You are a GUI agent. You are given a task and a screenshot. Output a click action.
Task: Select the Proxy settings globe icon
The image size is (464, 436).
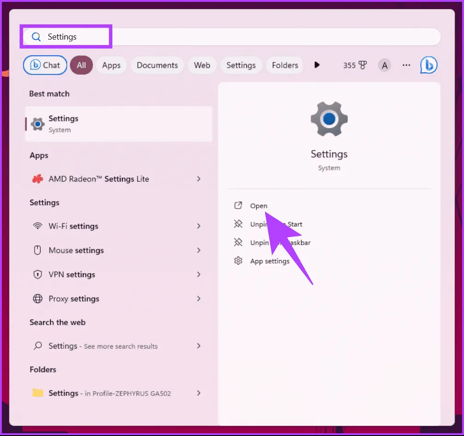38,299
